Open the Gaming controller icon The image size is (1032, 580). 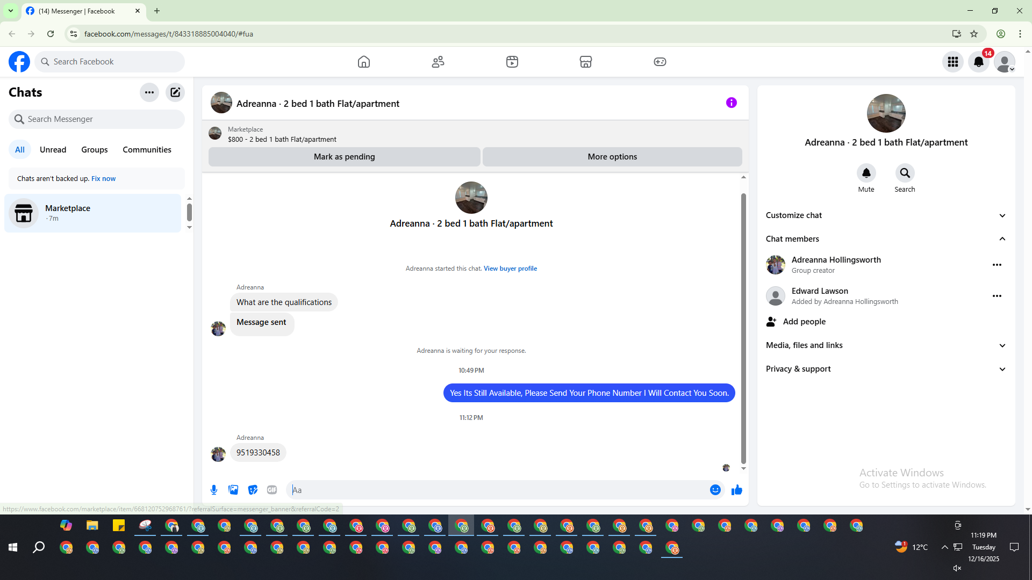660,62
